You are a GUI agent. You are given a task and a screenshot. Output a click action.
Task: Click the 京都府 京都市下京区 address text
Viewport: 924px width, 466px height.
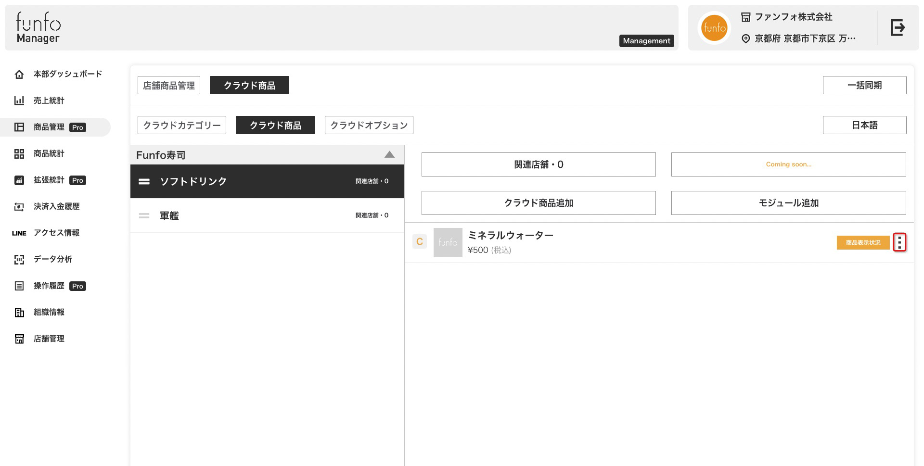805,38
